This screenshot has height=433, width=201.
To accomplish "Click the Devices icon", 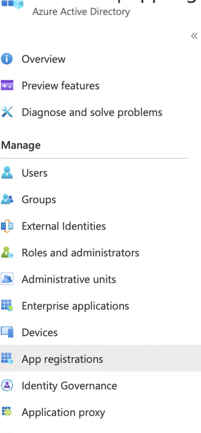I will [x=7, y=332].
